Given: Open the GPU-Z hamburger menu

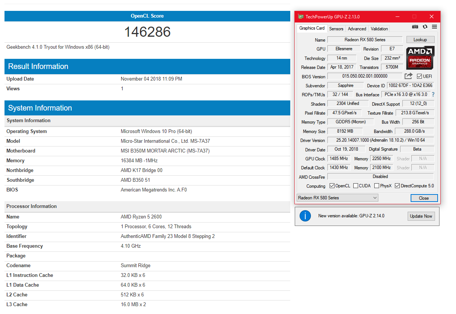Looking at the screenshot, I should pyautogui.click(x=434, y=27).
